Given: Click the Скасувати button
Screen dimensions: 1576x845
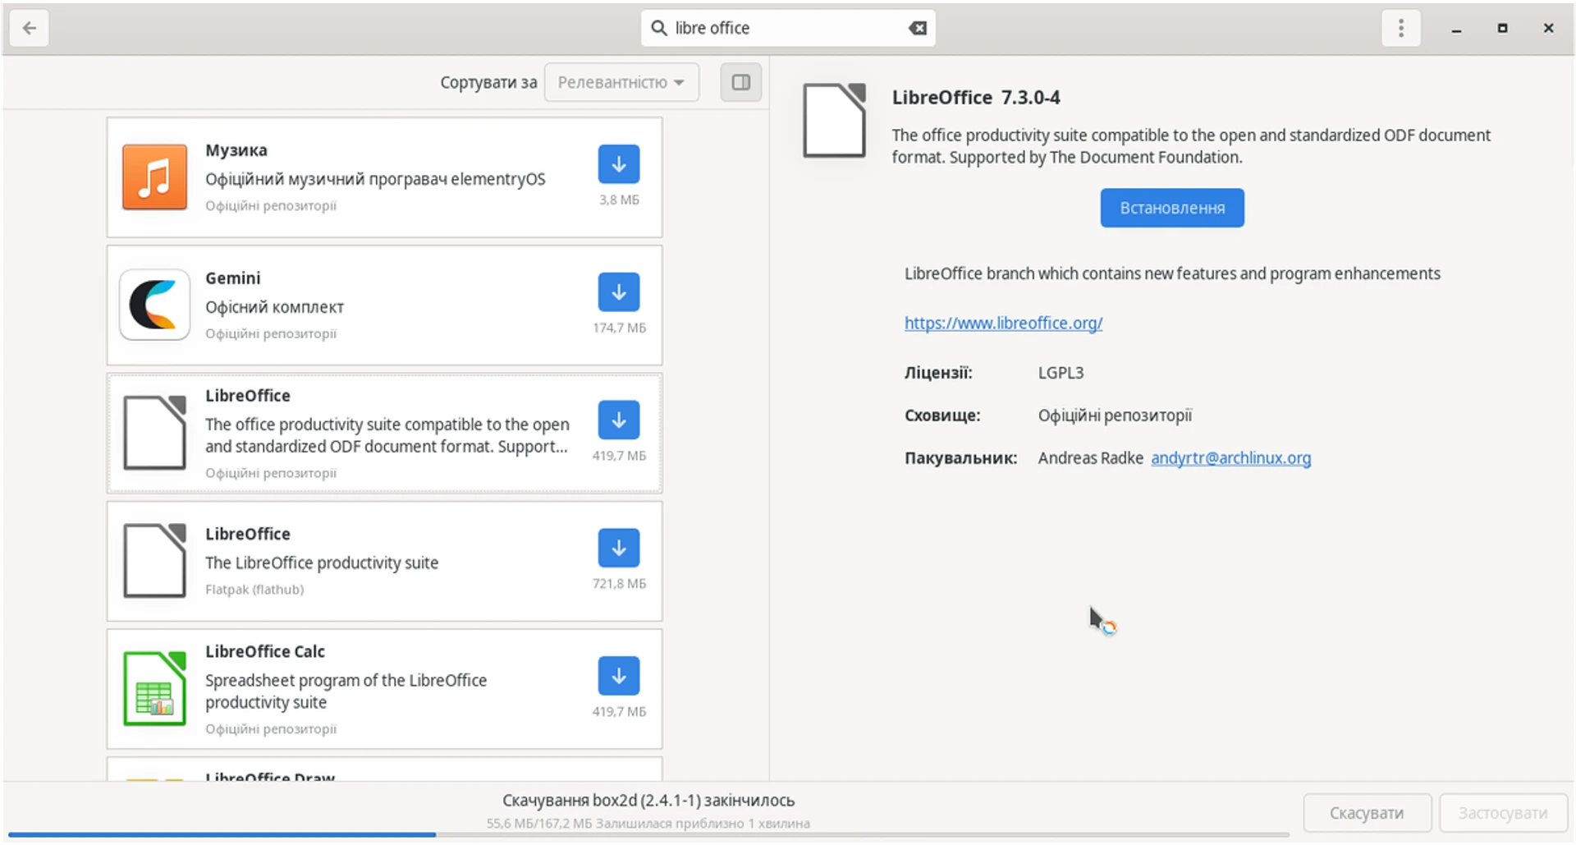Looking at the screenshot, I should 1367,814.
